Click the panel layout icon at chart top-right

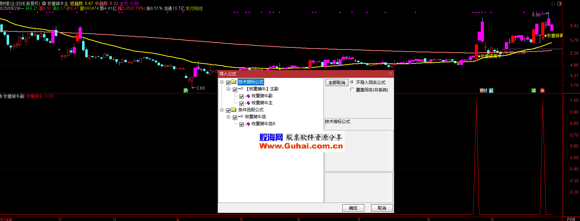[559, 3]
